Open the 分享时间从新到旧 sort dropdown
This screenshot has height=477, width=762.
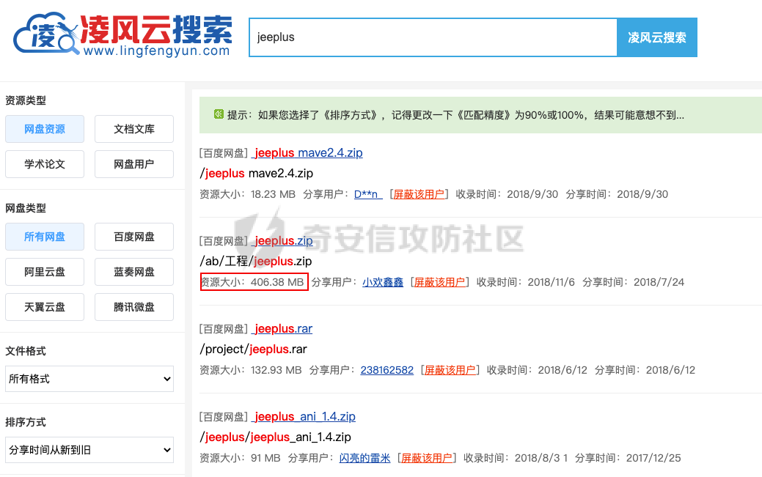(x=89, y=449)
